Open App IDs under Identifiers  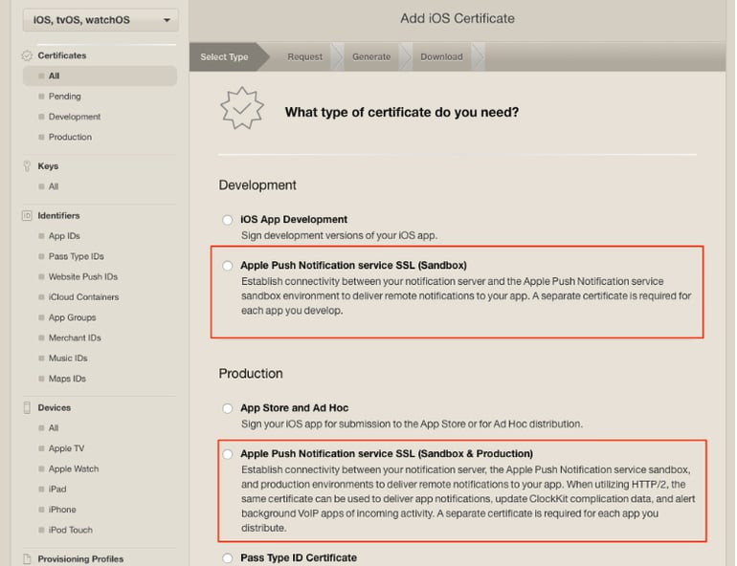tap(64, 236)
